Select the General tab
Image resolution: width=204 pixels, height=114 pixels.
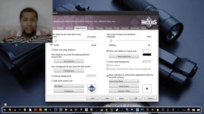pyautogui.click(x=125, y=28)
